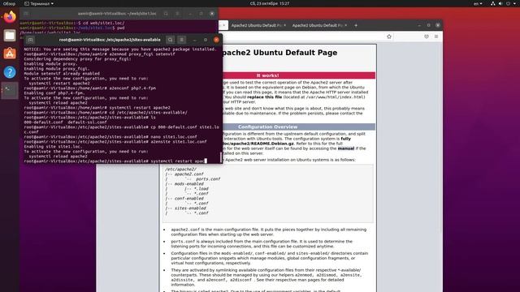Click search icon in background aamir terminal
The height and width of the screenshot is (292, 520).
[166, 14]
